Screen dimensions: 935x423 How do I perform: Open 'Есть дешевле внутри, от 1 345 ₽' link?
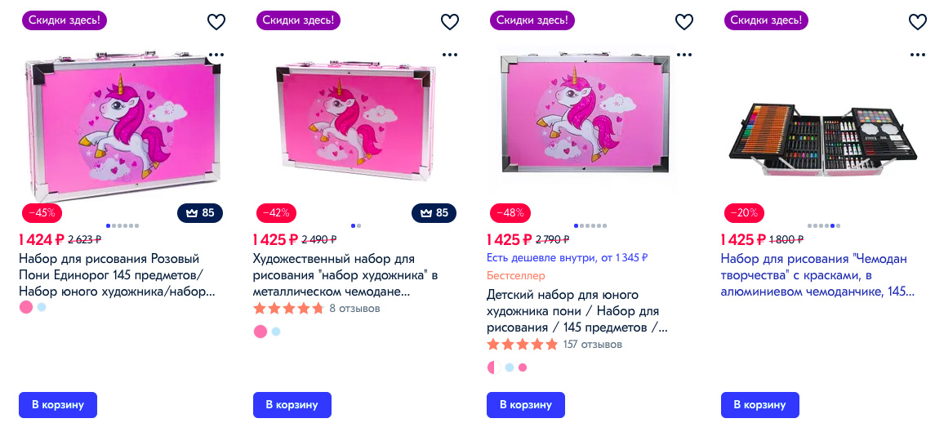[567, 258]
